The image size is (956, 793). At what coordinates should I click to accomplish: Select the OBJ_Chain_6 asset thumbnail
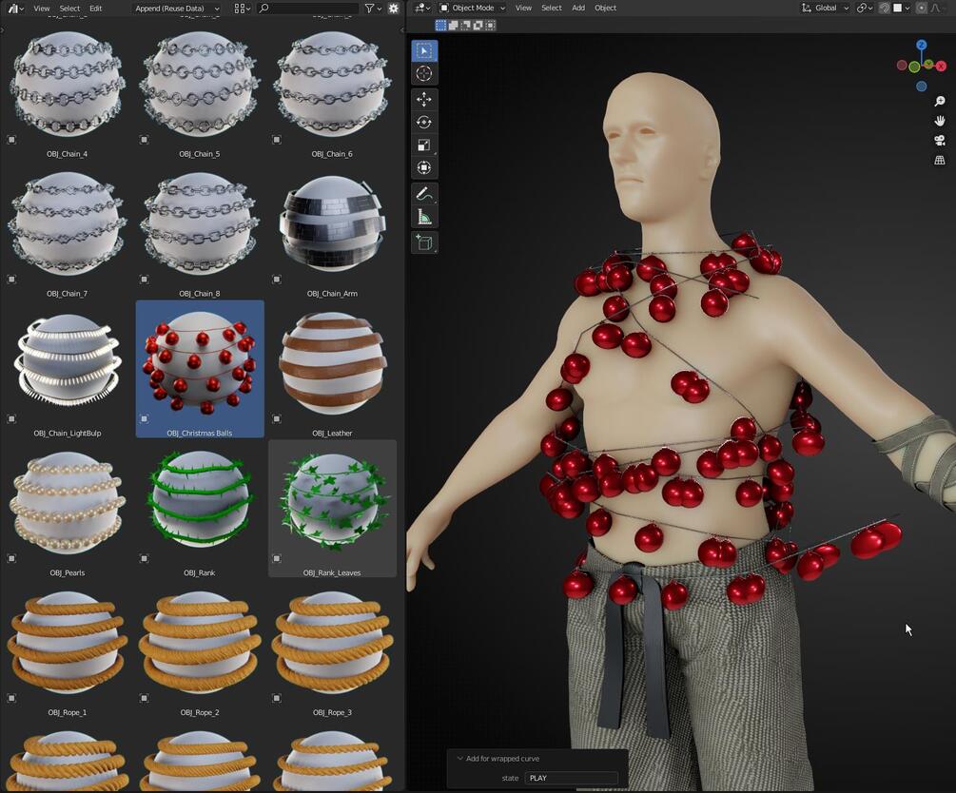(x=332, y=85)
